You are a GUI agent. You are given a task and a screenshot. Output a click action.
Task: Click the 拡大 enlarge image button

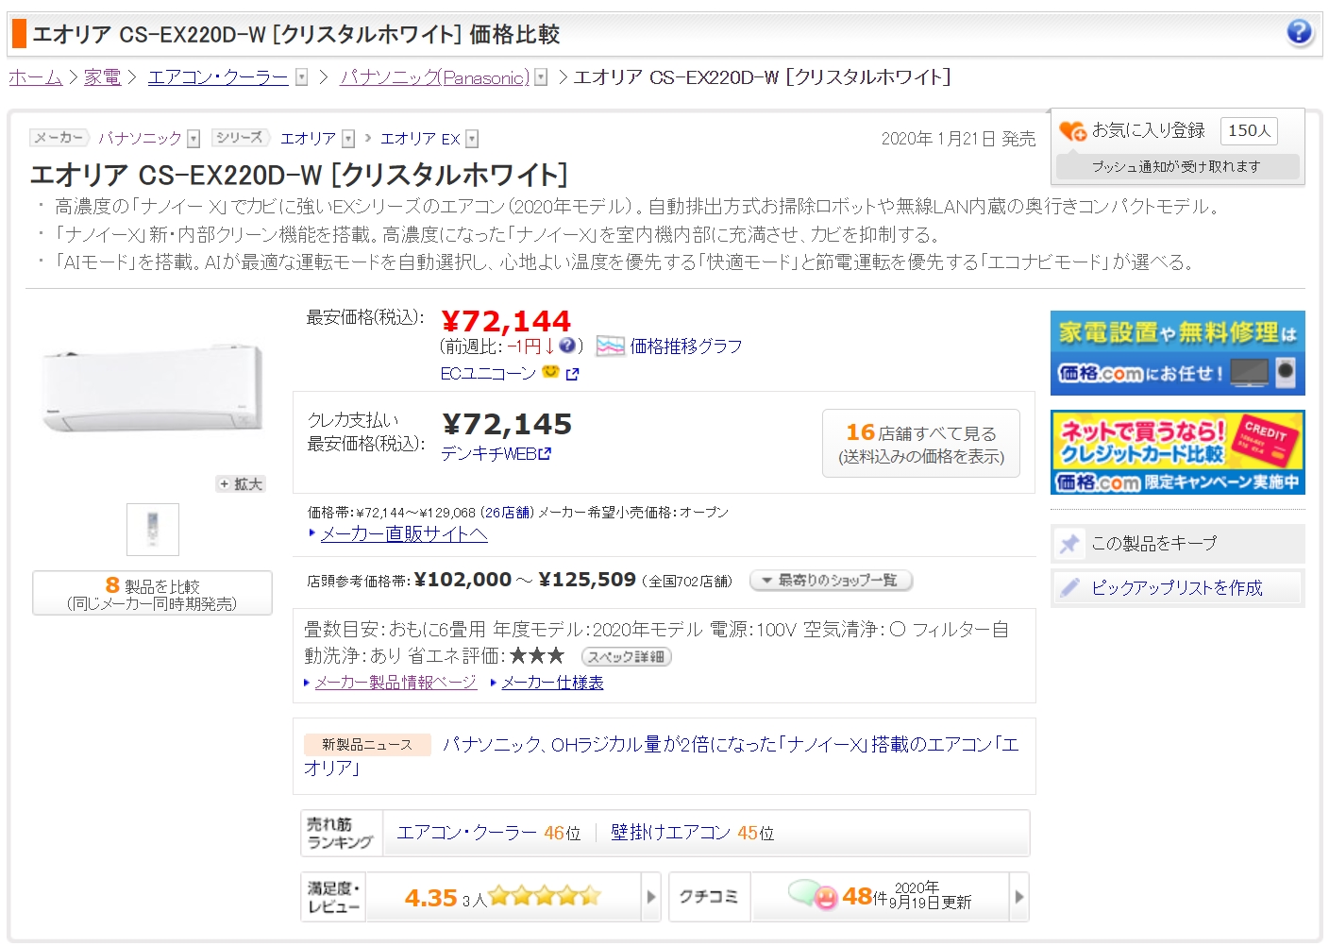(242, 484)
